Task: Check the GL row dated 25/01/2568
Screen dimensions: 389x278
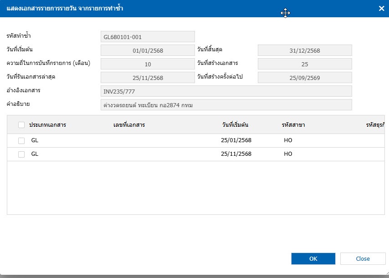Action: click(x=21, y=141)
